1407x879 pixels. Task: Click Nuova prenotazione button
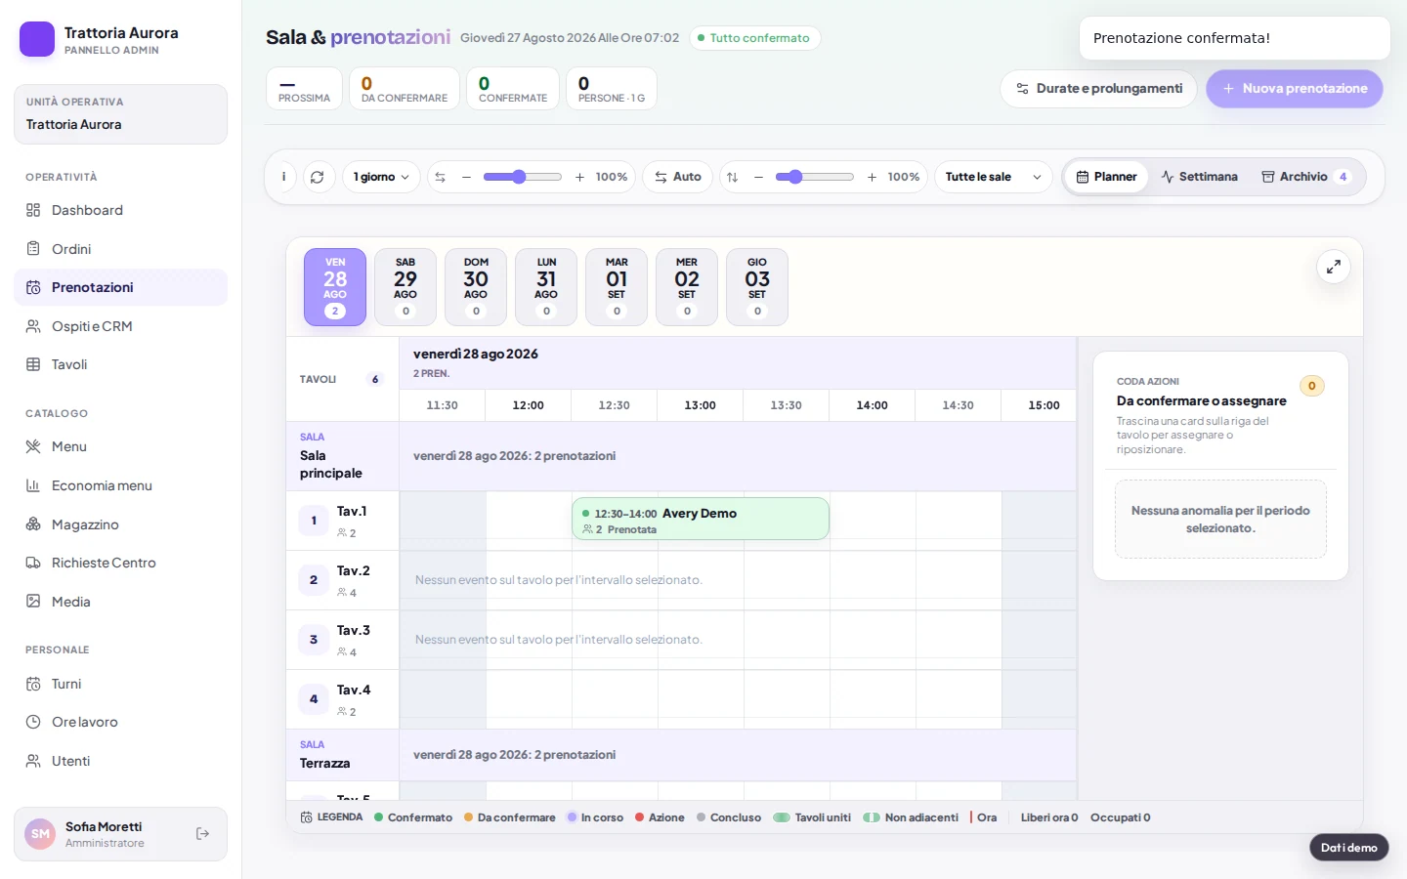click(1295, 89)
